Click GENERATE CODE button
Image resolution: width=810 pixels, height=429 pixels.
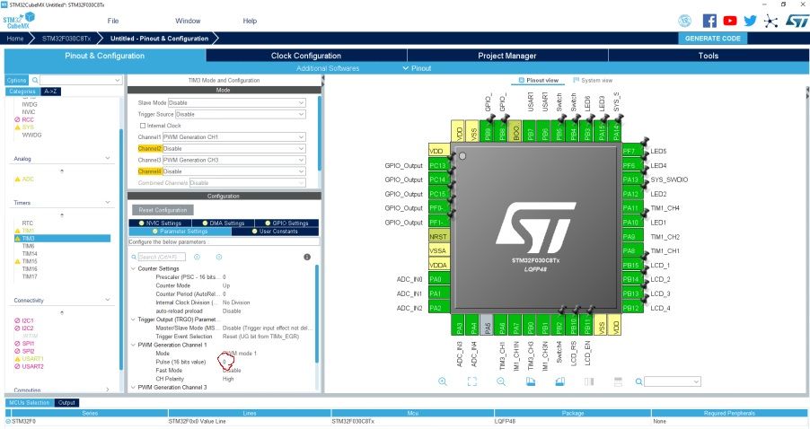[712, 39]
